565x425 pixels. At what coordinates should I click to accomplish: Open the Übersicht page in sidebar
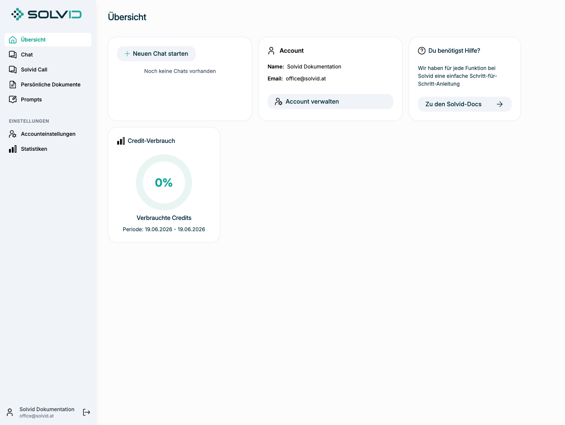[48, 40]
